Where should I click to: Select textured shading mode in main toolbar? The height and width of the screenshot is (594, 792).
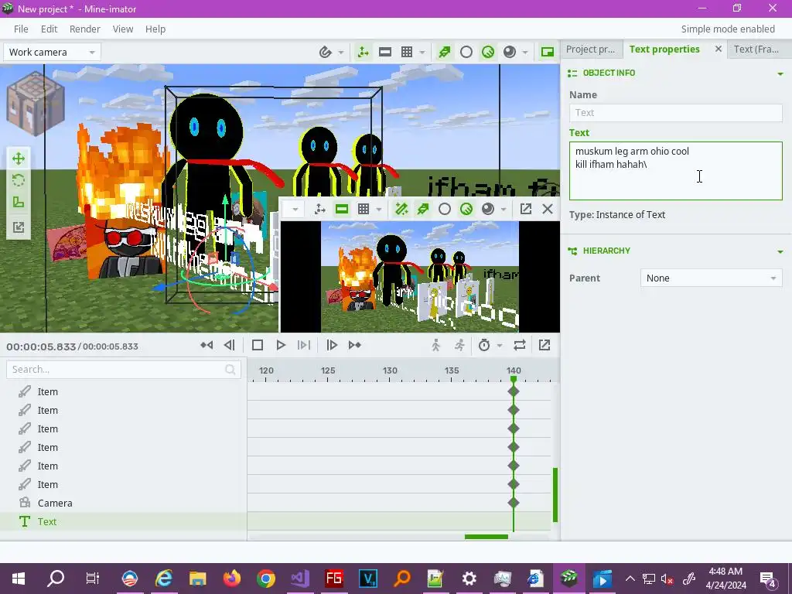point(488,52)
